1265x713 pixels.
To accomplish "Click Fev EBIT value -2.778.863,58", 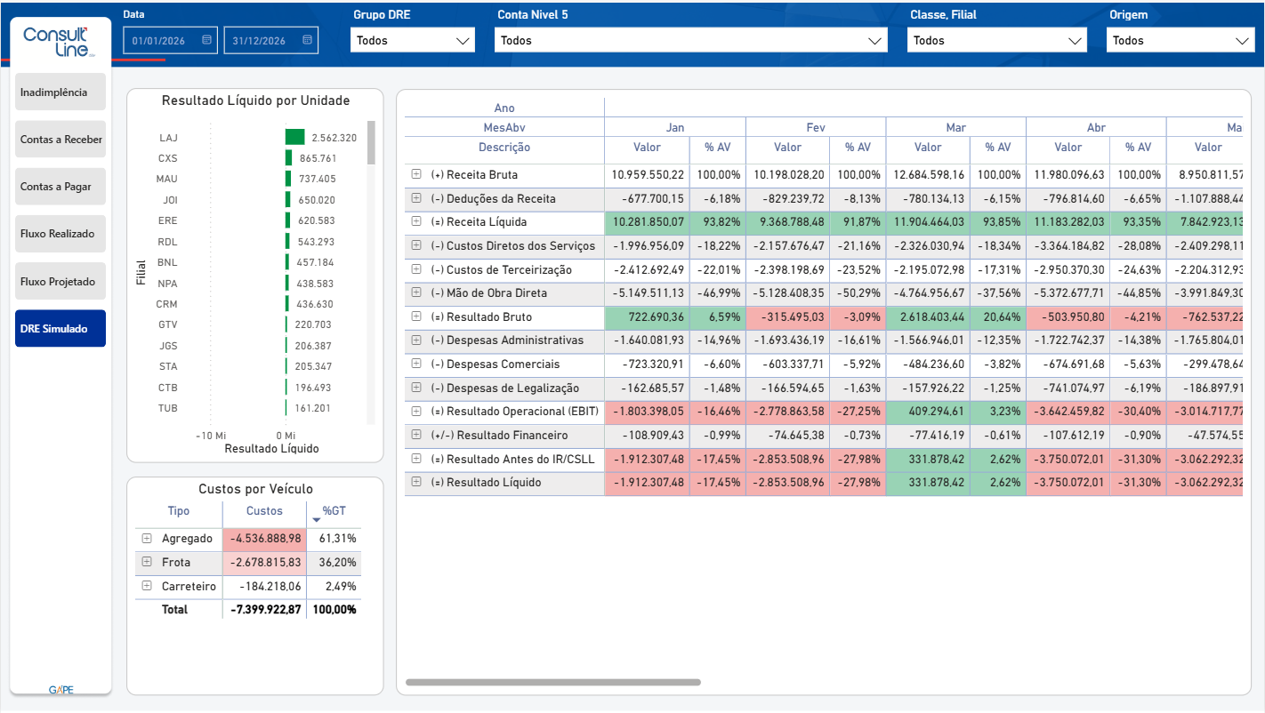I will pyautogui.click(x=787, y=412).
